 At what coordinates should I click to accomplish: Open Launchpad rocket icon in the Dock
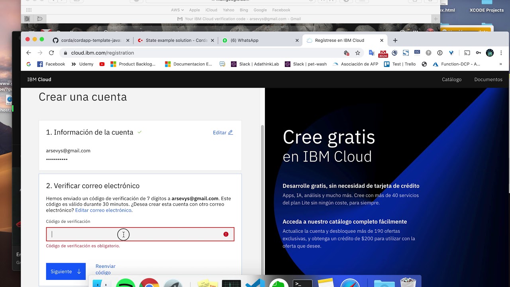(173, 283)
